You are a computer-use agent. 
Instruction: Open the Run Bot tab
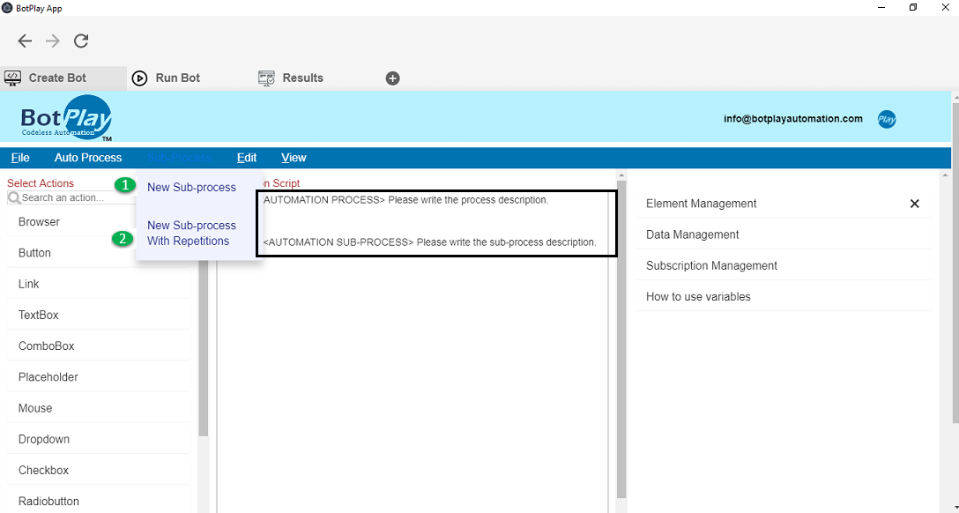click(167, 78)
